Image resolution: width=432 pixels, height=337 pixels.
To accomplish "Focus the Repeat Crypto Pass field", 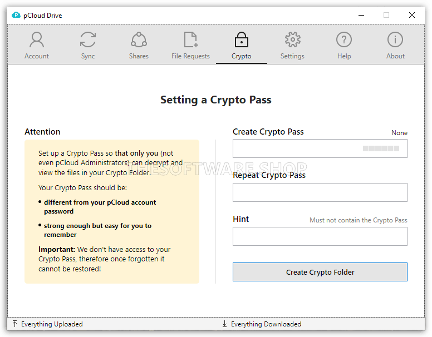I will 320,192.
